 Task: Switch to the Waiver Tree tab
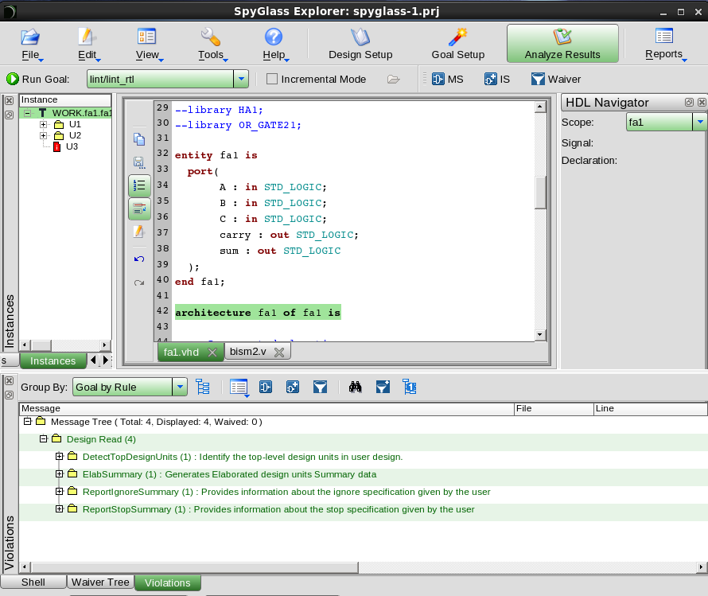100,582
